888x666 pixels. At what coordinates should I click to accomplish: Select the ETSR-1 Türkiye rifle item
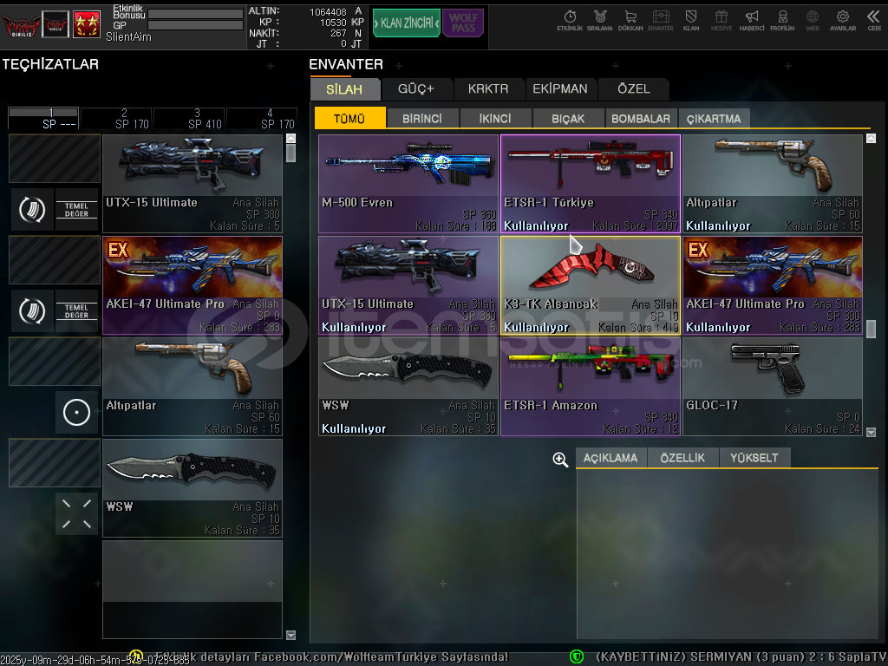(x=591, y=184)
